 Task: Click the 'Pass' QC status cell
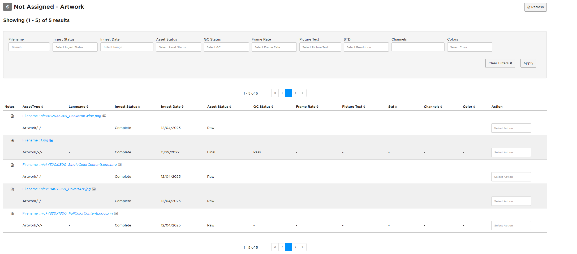(257, 152)
